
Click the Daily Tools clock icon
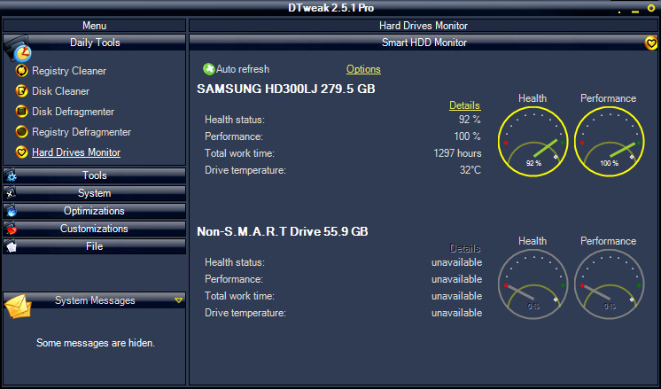pos(18,49)
